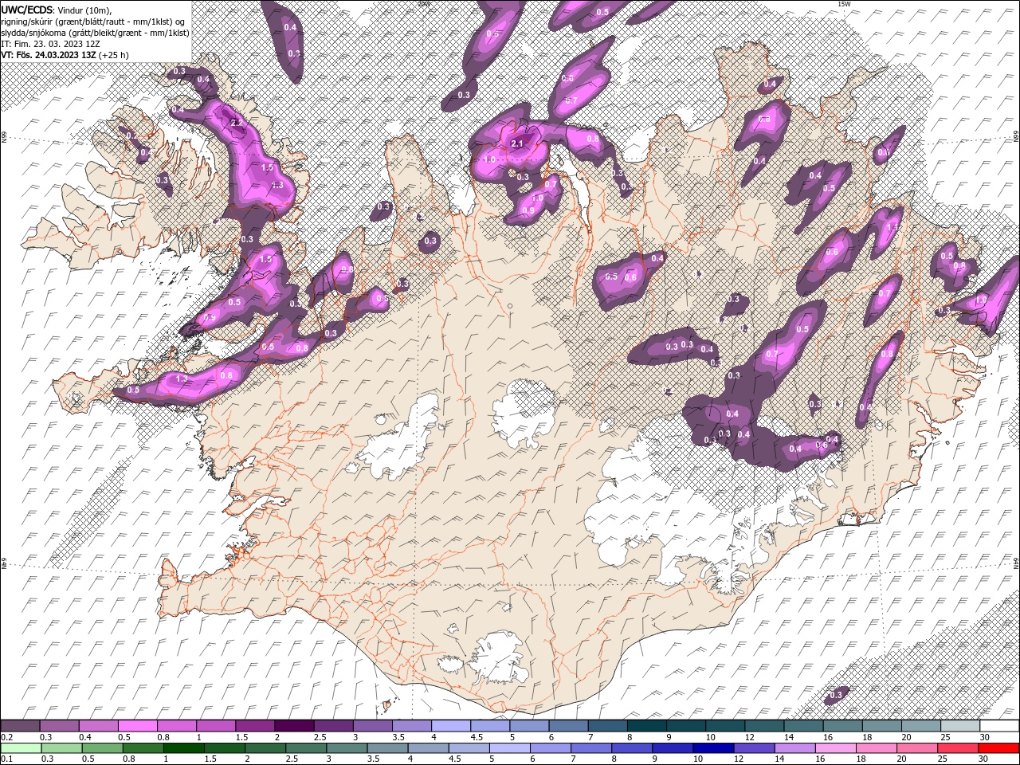The image size is (1020, 765).
Task: Click the '30' label on the bottom legend row
Action: [x=983, y=759]
